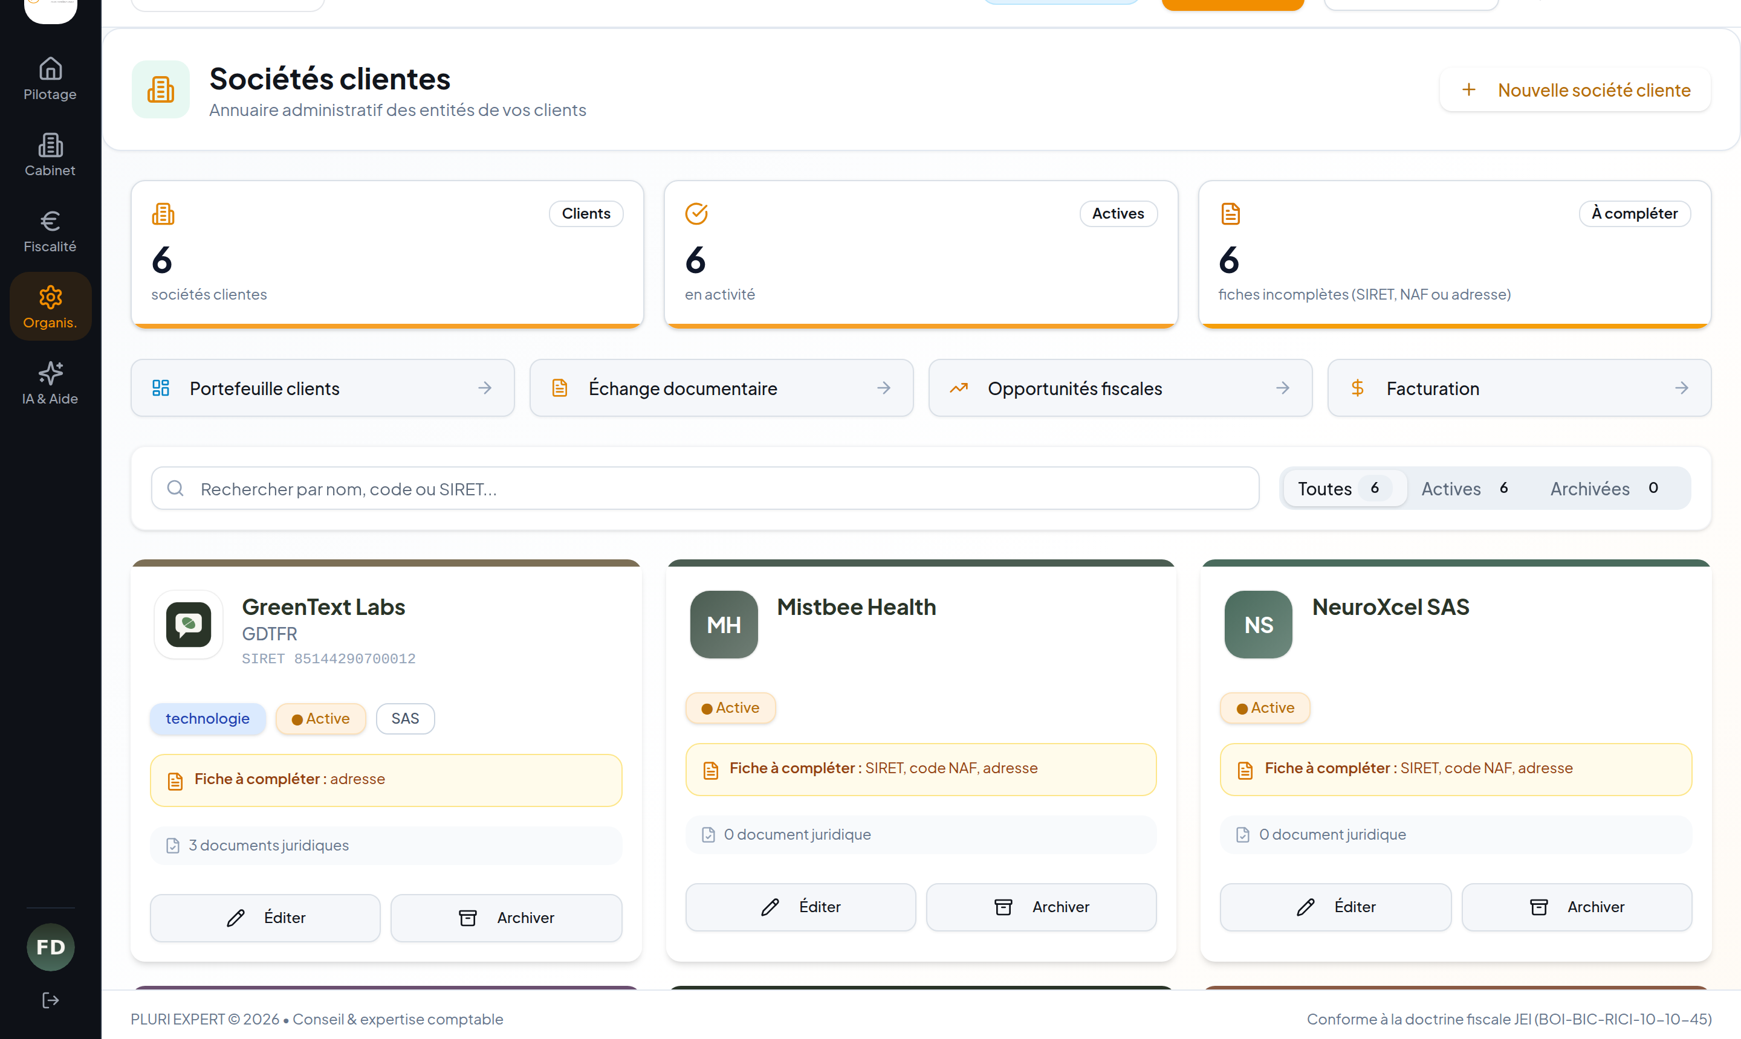Viewport: 1741px width, 1039px height.
Task: Open the Échange documentaire shortcut arrow
Action: tap(883, 388)
